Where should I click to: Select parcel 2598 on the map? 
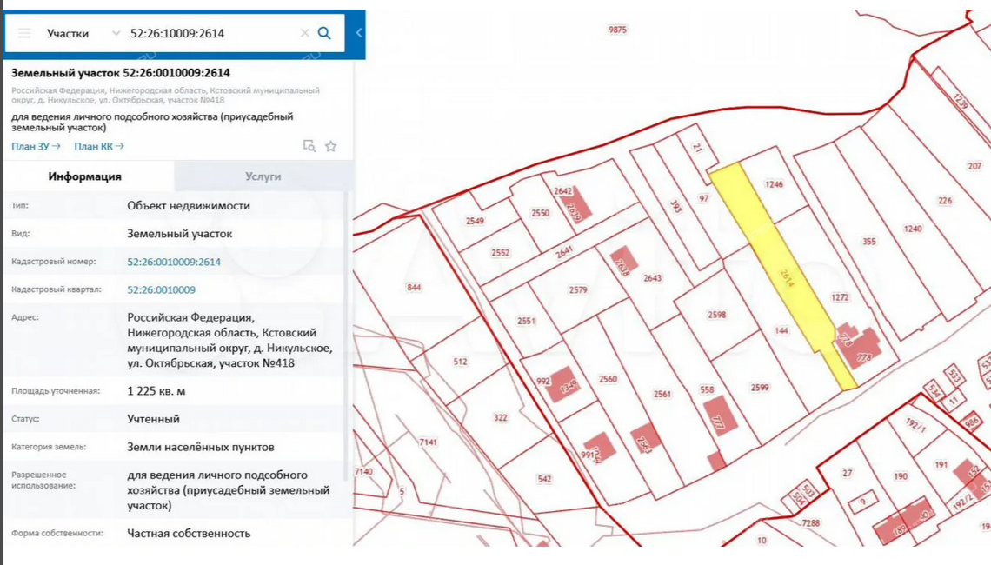point(716,315)
